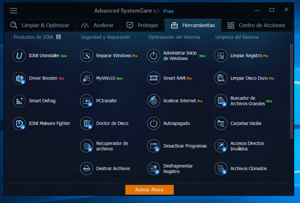The width and height of the screenshot is (300, 203).
Task: Open the Carpetas Vacías text label
Action: click(x=246, y=123)
